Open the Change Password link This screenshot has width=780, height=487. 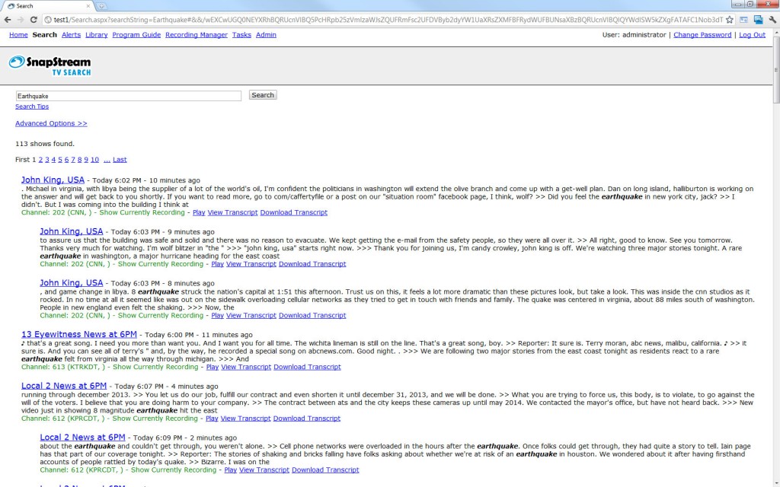point(702,35)
